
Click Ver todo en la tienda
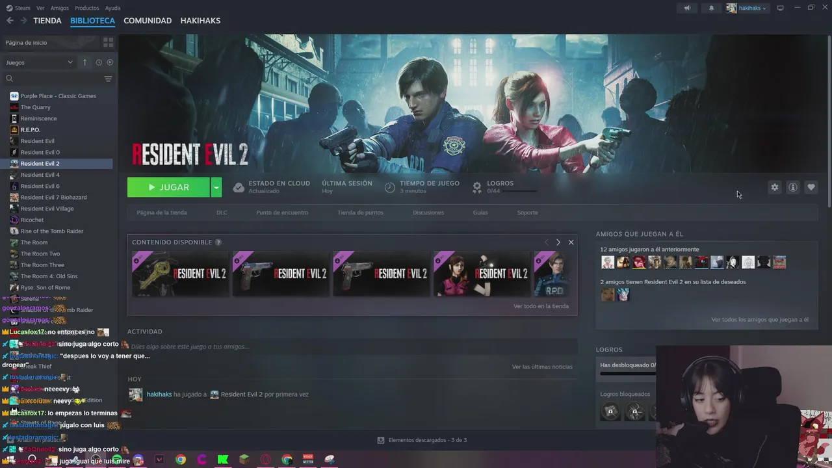point(541,306)
